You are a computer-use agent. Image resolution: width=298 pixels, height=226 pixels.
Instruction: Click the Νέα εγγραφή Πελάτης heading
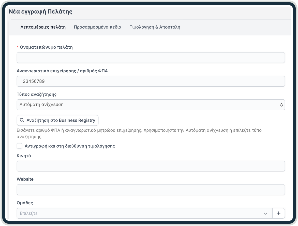[x=40, y=12]
